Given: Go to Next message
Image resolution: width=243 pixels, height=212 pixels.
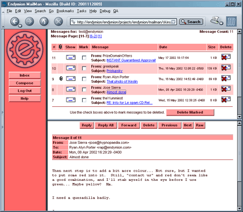Looking at the screenshot, I should pos(187,125).
